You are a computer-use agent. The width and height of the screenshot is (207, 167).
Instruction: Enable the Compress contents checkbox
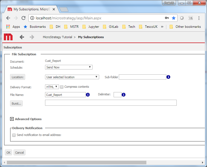pos(62,87)
